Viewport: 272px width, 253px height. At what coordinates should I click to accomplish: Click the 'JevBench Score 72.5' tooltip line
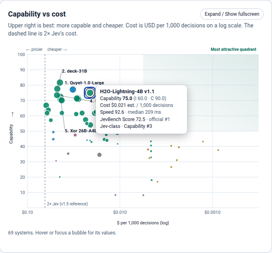click(x=135, y=119)
